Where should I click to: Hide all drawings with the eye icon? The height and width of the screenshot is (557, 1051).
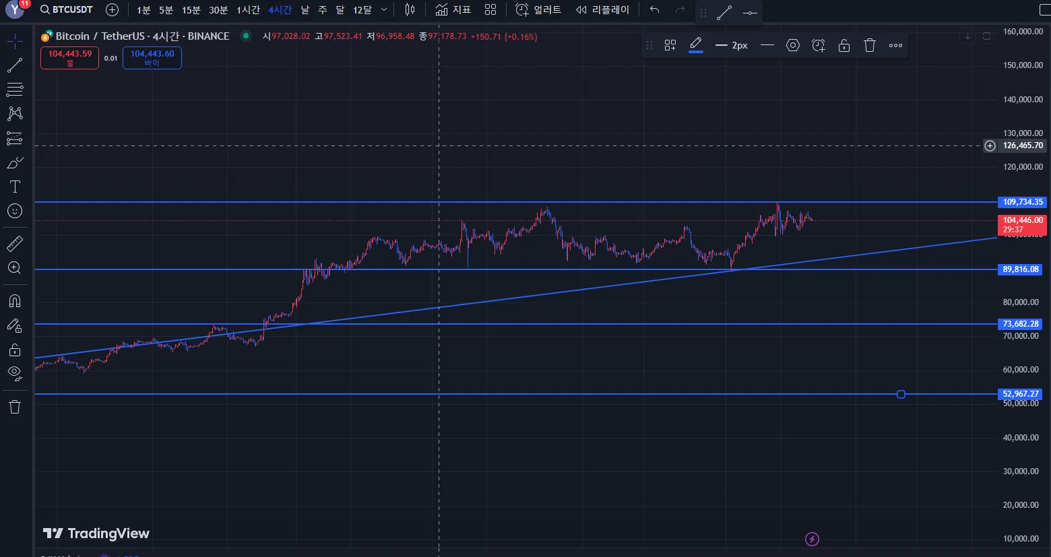15,372
